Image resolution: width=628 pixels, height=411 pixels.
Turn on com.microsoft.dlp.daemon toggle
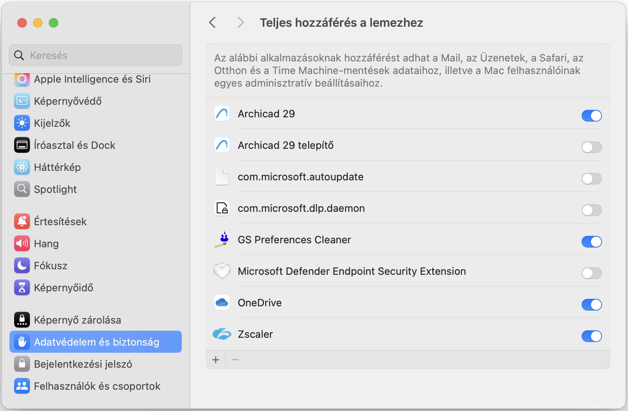pos(592,210)
